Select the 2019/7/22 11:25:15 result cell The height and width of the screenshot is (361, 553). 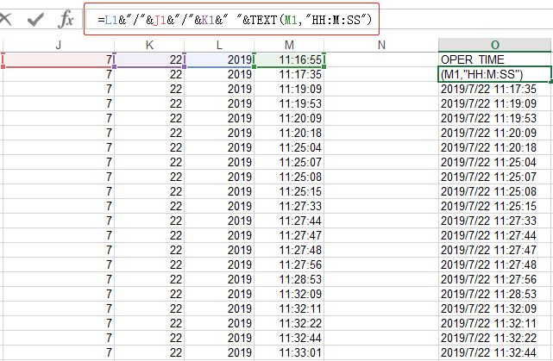(495, 207)
